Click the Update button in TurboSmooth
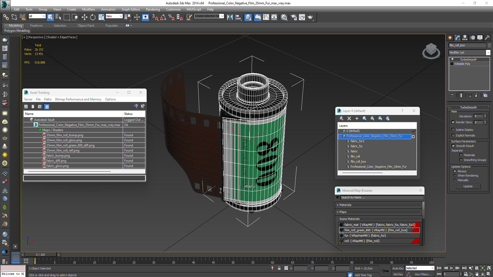Viewport: 493px width, 277px height. 468,186
